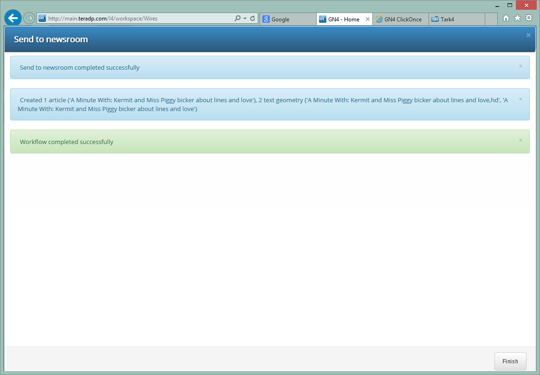Dismiss the 'Created 1 article' alert
Viewport: 540px width, 375px height.
pos(520,99)
